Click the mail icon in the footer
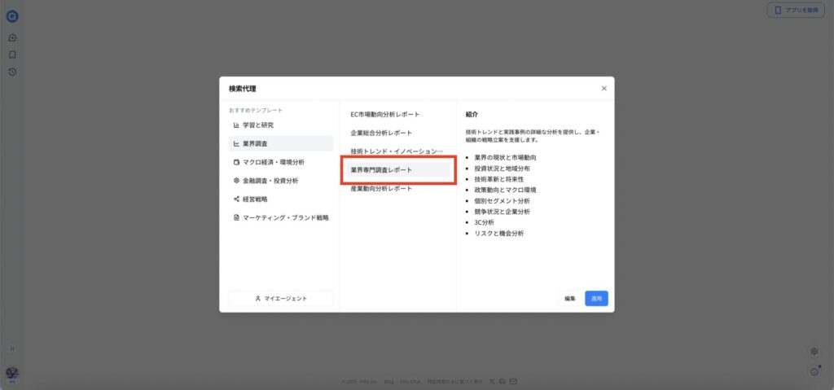The width and height of the screenshot is (834, 390). tap(513, 382)
